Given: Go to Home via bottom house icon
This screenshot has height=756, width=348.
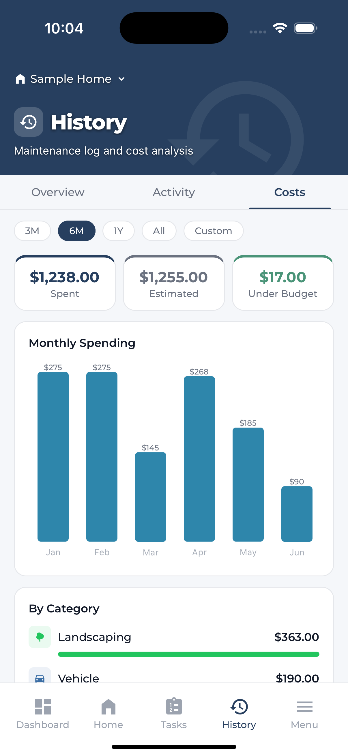Looking at the screenshot, I should coord(108,706).
